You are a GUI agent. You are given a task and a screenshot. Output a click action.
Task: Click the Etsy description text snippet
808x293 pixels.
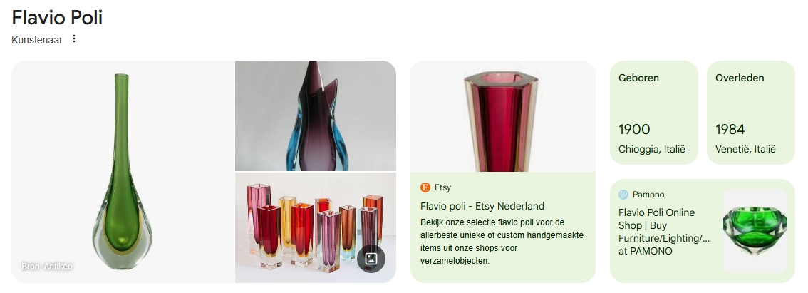coord(502,242)
